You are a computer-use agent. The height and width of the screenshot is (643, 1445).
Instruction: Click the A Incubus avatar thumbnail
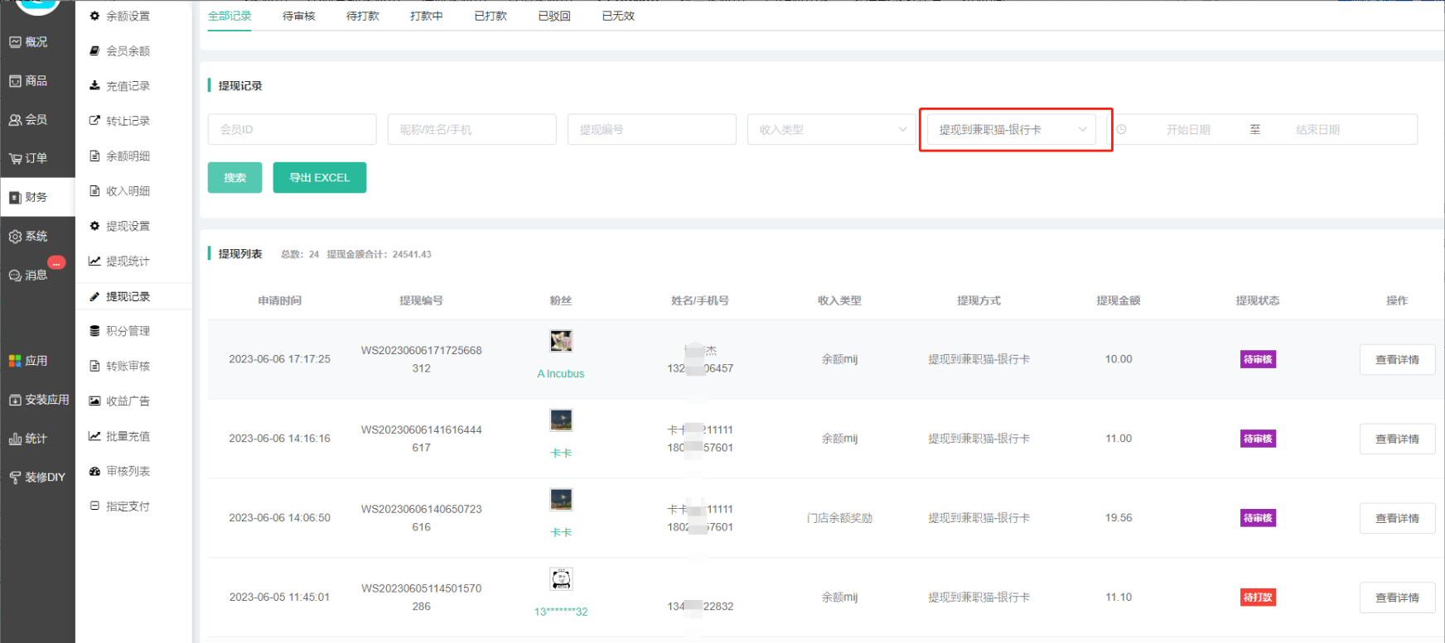(561, 341)
